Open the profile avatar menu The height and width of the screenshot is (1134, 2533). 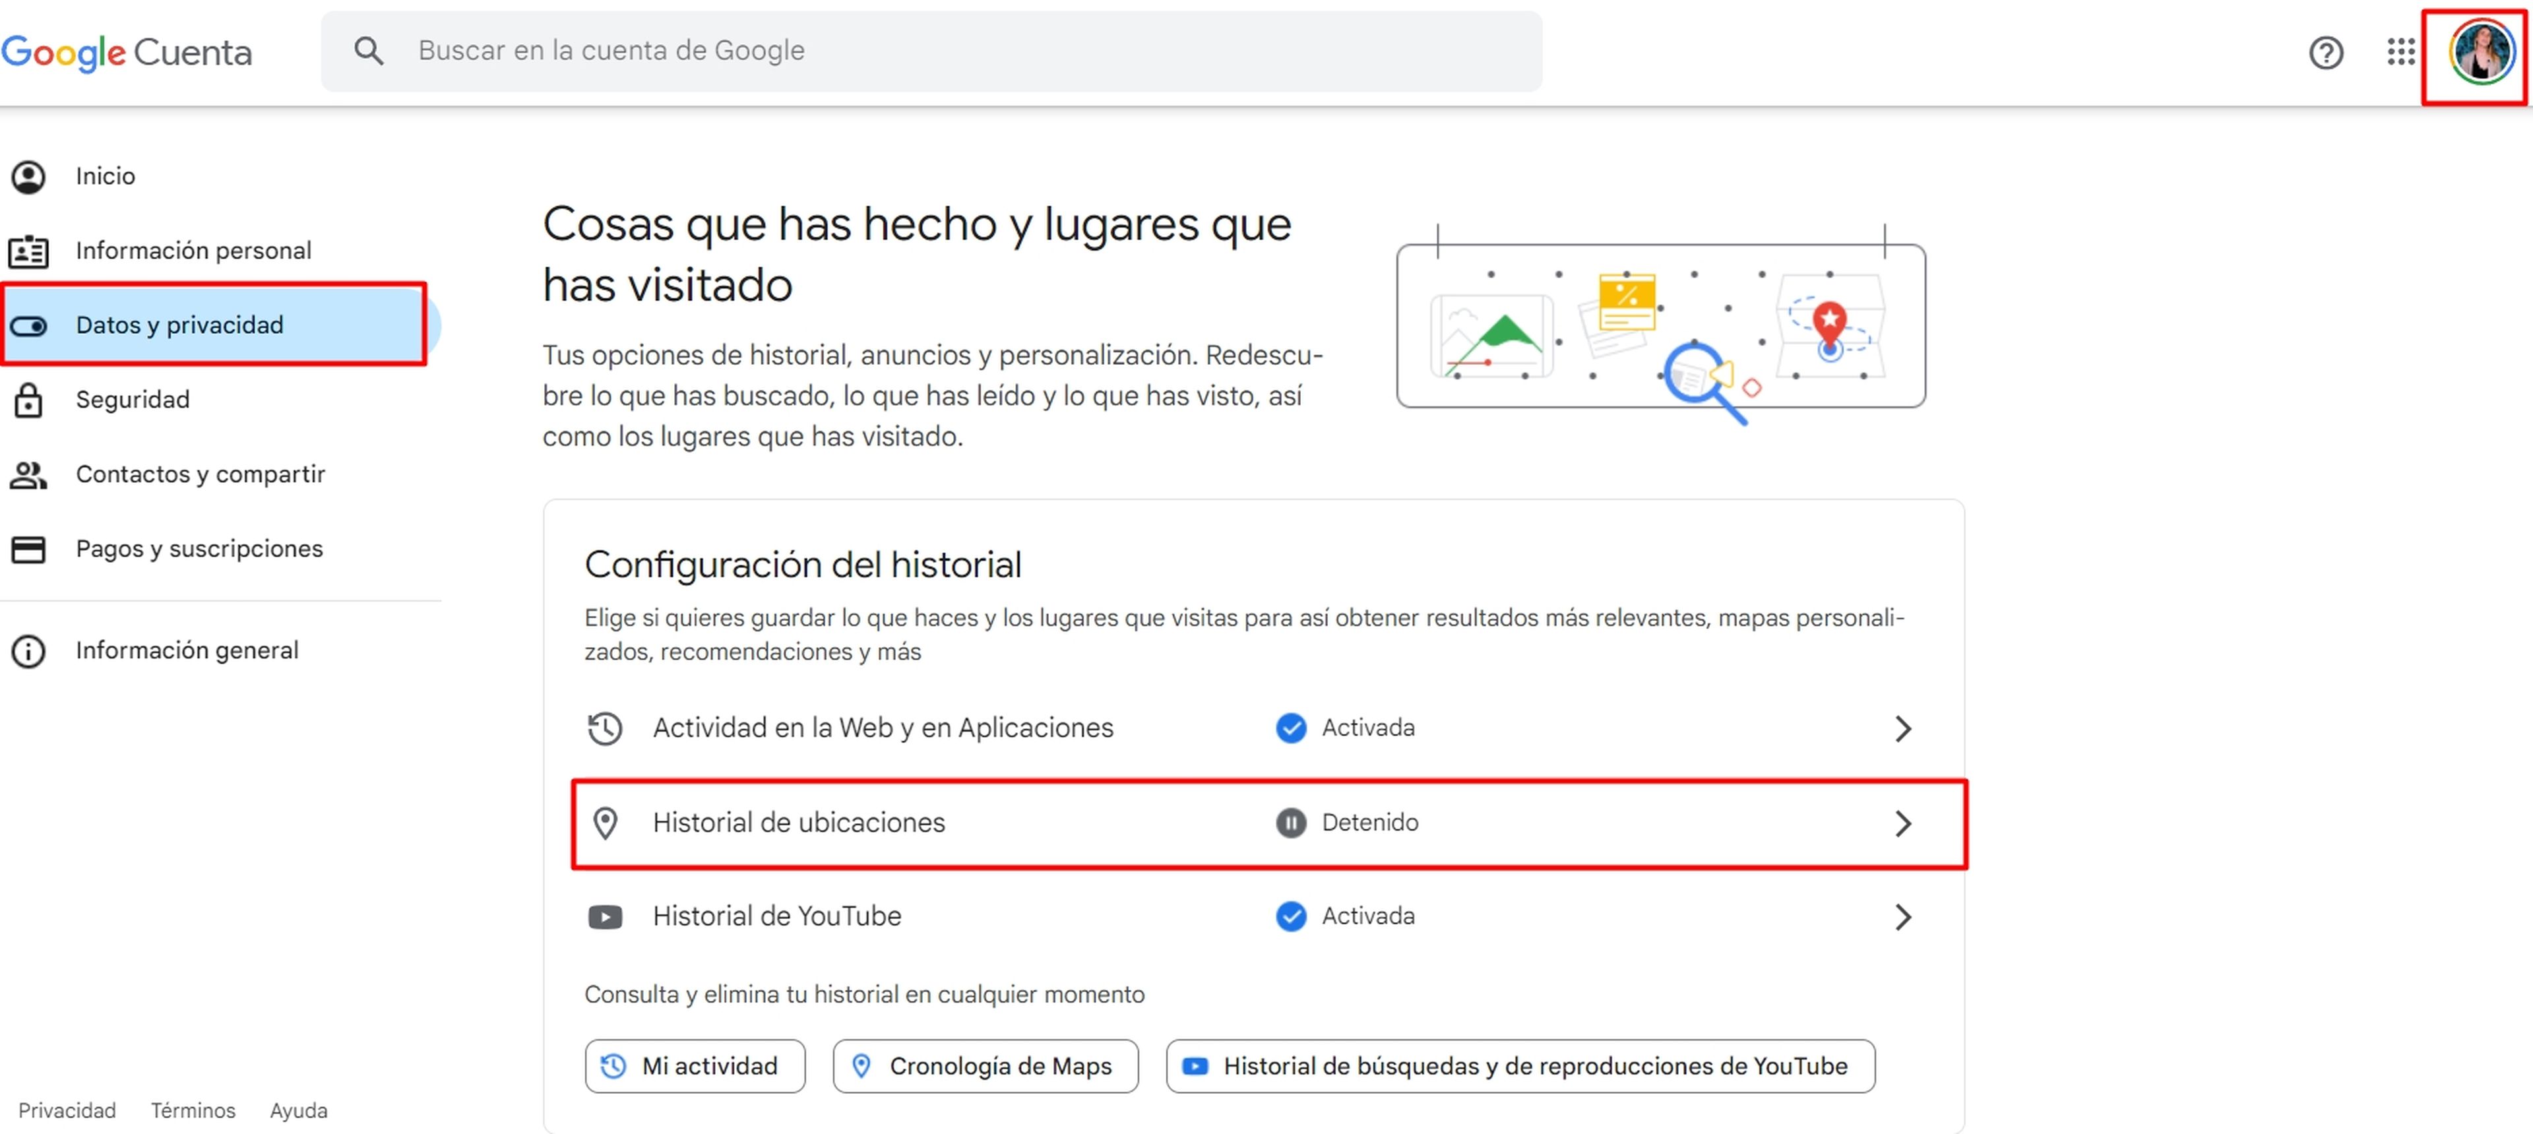click(2481, 52)
